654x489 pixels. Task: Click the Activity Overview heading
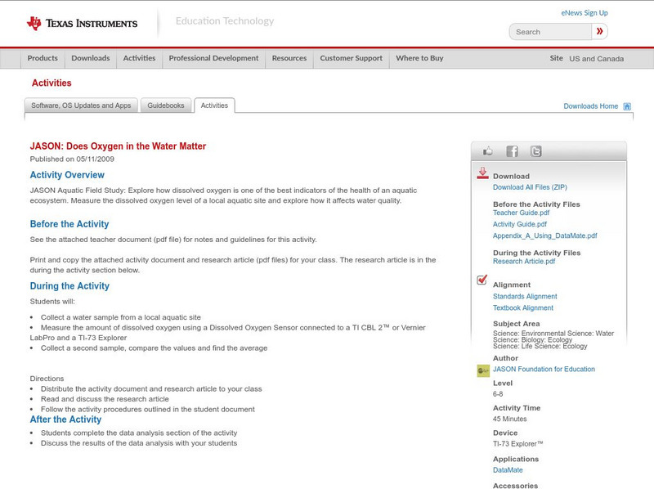[67, 175]
